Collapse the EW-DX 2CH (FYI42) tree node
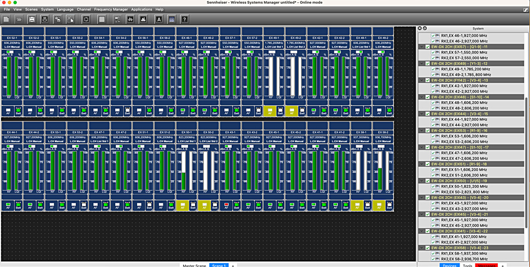This screenshot has width=530, height=267. click(421, 80)
